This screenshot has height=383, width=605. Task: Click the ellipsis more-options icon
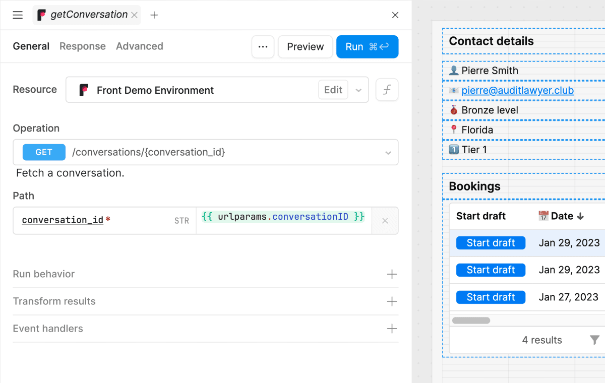coord(263,46)
